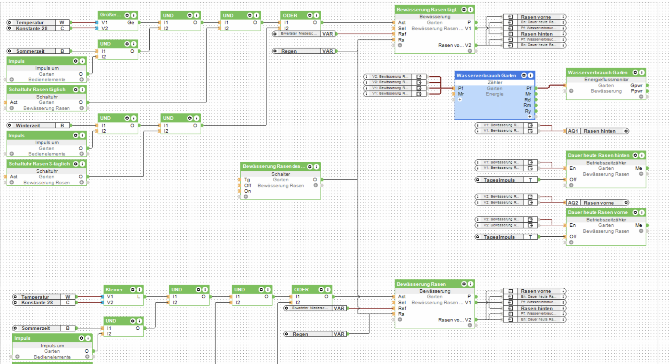Image resolution: width=669 pixels, height=364 pixels.
Task: Click gear on AQ1 Rasen hinten output
Action: [x=626, y=131]
